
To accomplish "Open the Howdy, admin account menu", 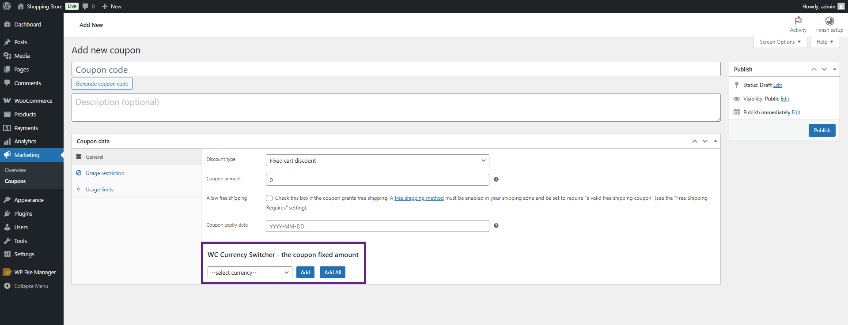I will tap(823, 6).
